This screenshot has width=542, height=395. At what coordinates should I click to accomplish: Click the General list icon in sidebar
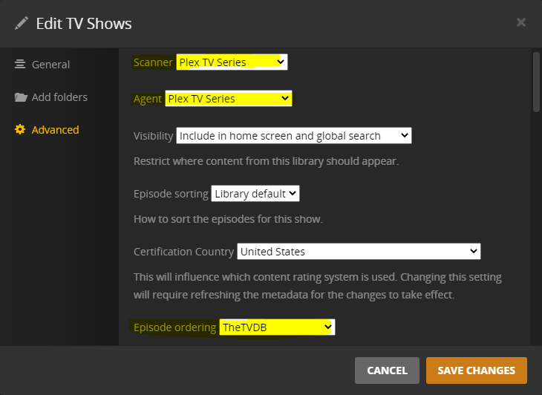(x=20, y=65)
